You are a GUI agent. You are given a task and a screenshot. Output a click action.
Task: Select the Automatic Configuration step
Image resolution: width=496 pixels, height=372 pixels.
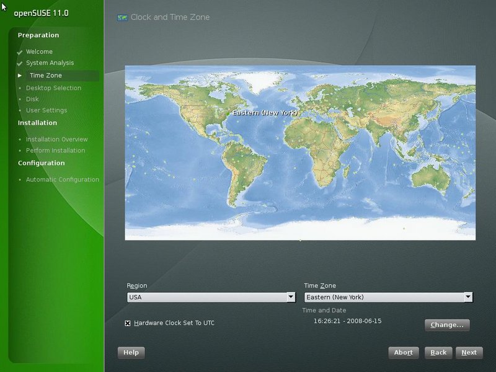63,179
